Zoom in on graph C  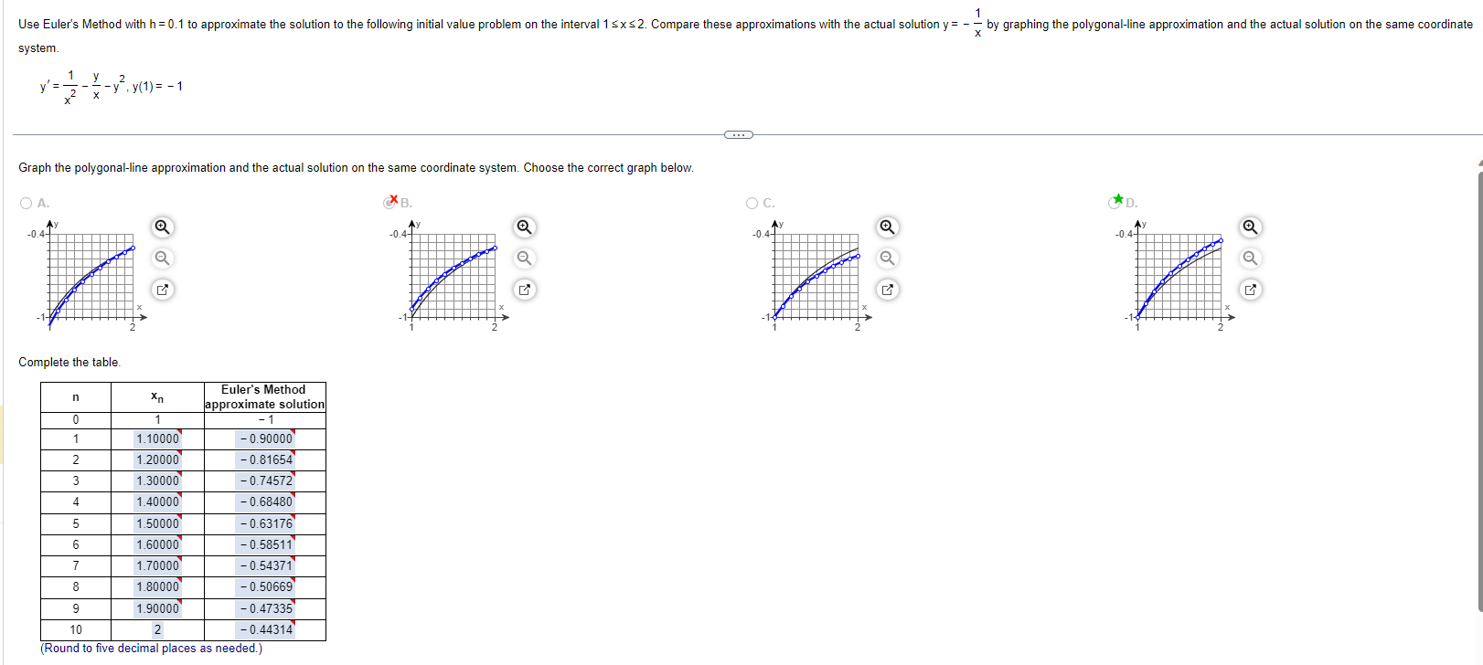(887, 227)
